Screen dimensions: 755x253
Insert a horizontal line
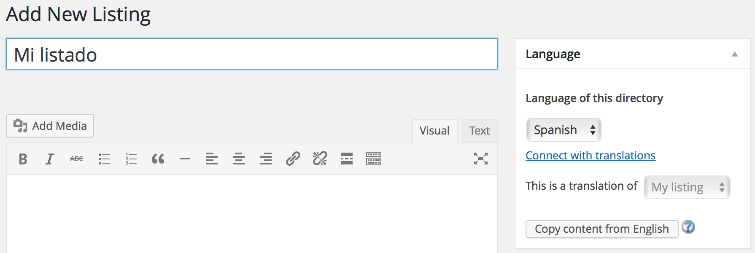(x=185, y=159)
